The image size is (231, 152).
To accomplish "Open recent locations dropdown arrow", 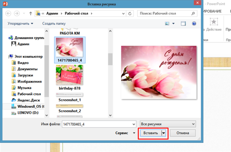I will pos(24,13).
